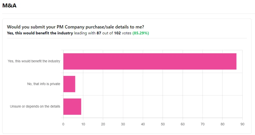Click the 80 tick label on the axis

(222, 124)
